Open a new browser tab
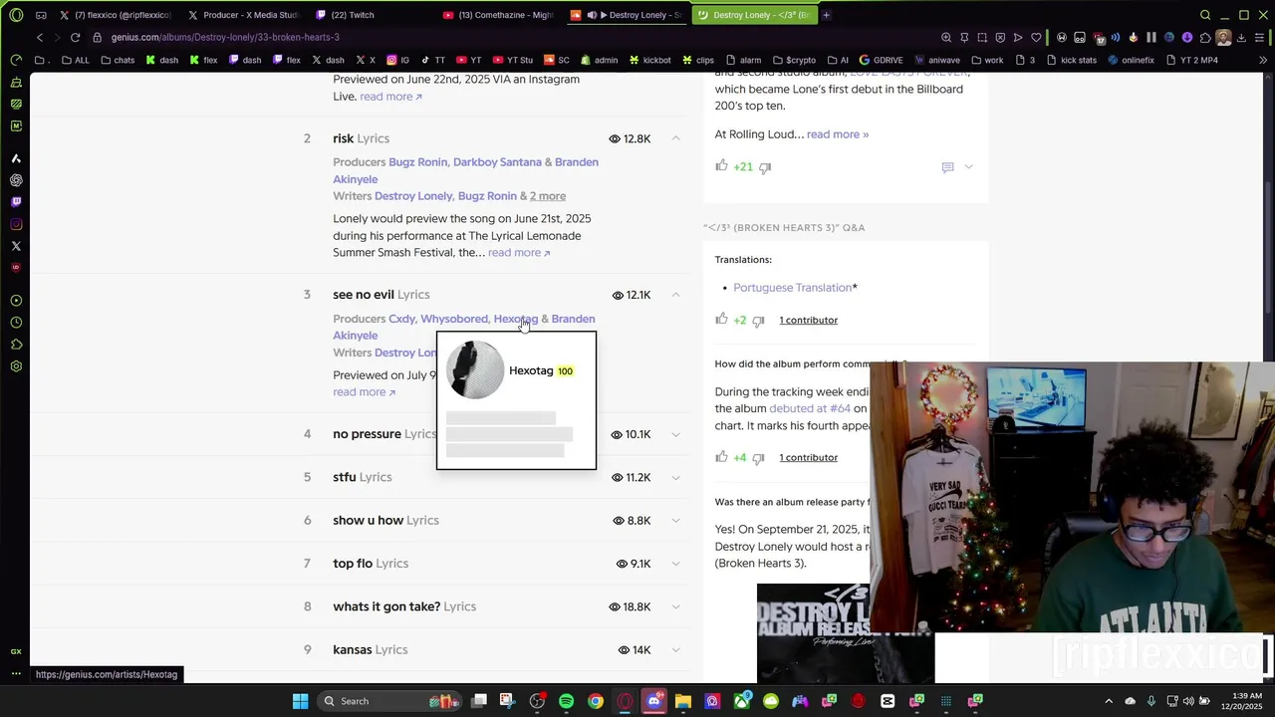Screen dimensions: 1275x717 click(x=826, y=15)
